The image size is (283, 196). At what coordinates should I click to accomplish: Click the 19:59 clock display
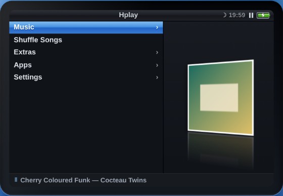point(237,15)
